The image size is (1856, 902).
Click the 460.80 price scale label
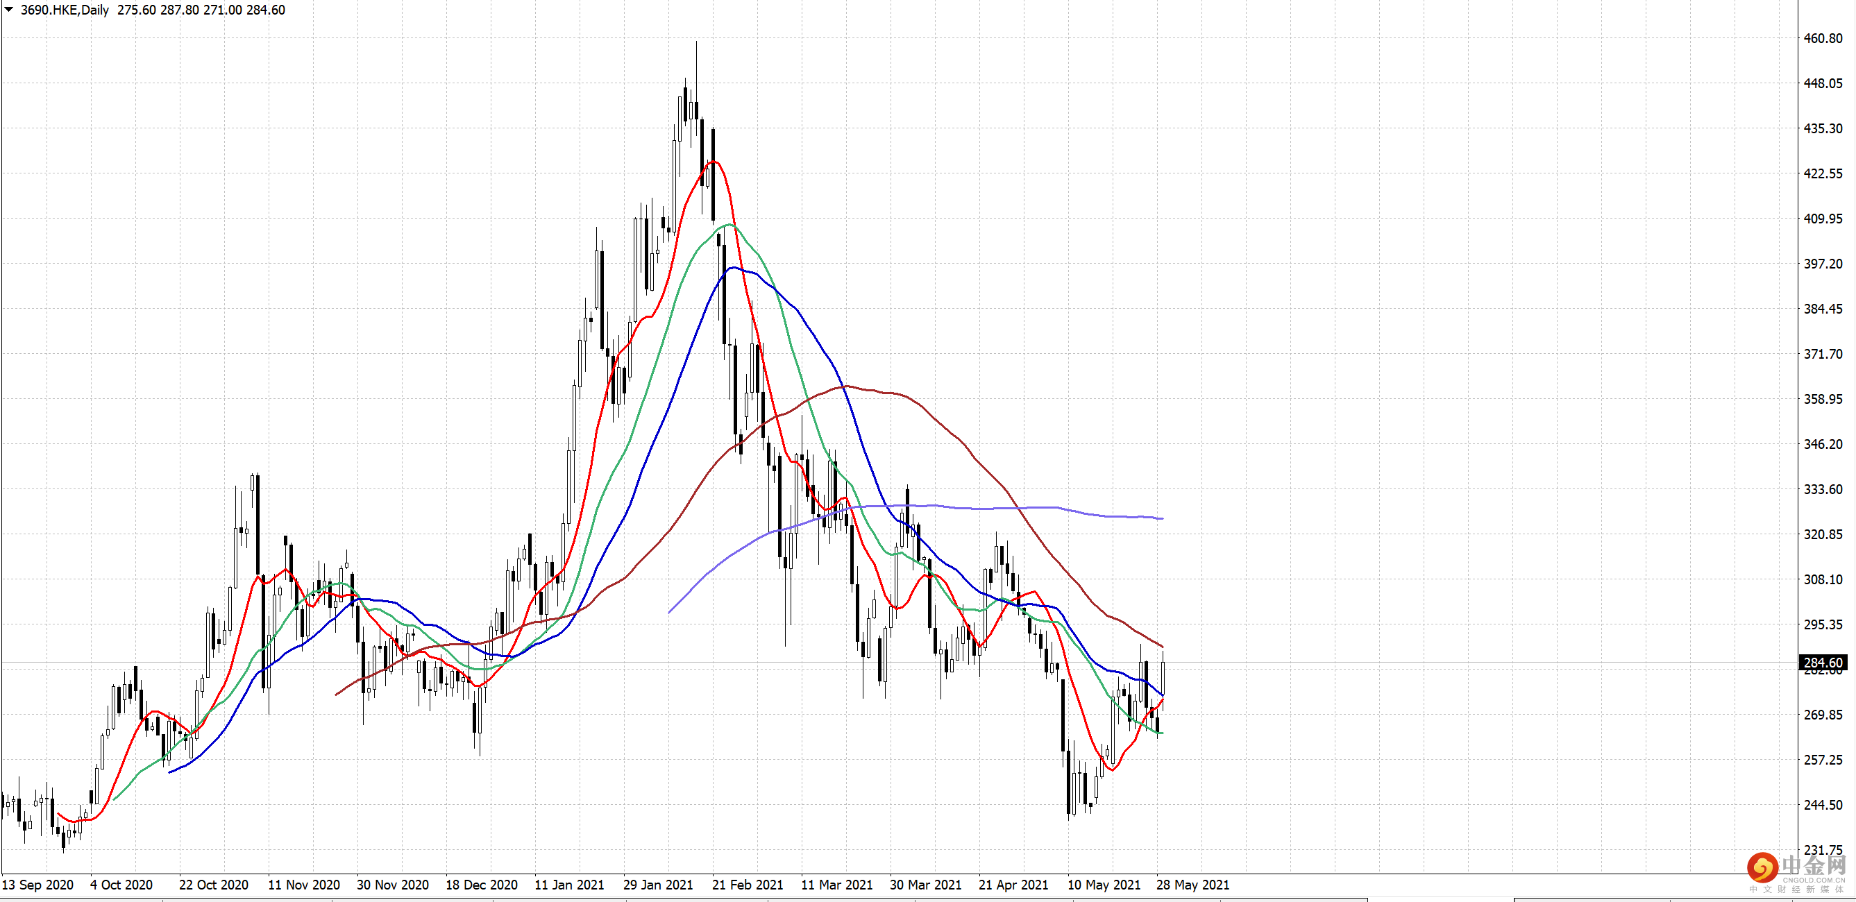tap(1822, 38)
